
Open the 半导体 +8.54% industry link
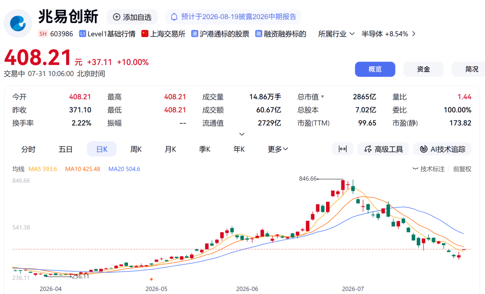(388, 34)
